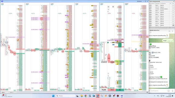Select the MGNT order book panel header

tap(127, 4)
